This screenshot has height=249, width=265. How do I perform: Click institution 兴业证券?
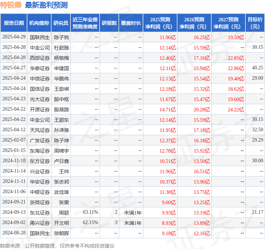coord(40,171)
